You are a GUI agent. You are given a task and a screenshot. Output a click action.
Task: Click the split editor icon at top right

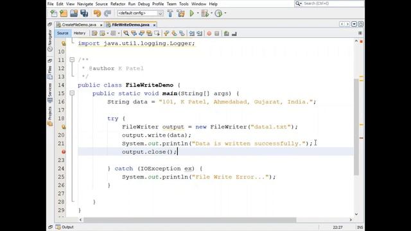point(360,33)
